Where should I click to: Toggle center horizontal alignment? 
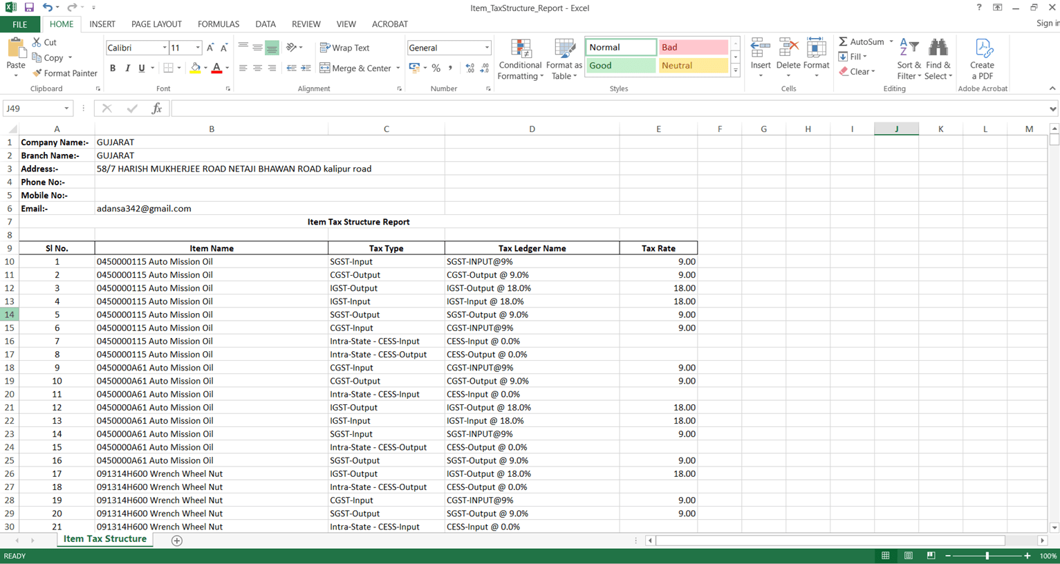[x=257, y=68]
